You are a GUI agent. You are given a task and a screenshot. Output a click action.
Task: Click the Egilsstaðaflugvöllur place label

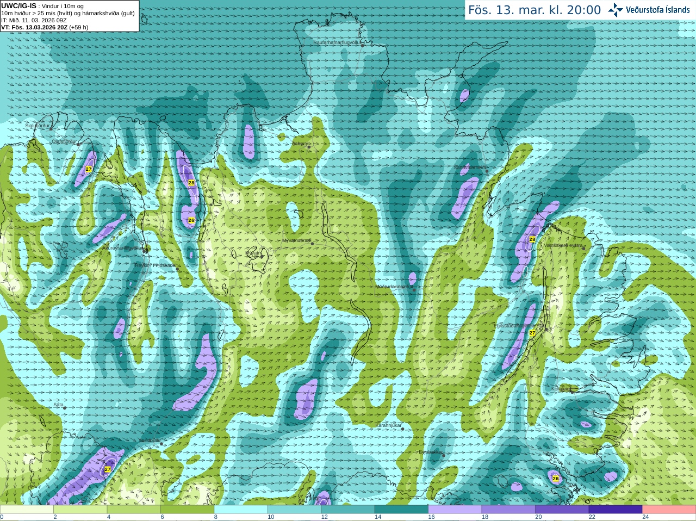point(519,326)
